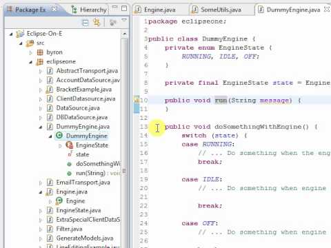Click the EngineState enum icon
The height and width of the screenshot is (248, 331).
point(69,145)
